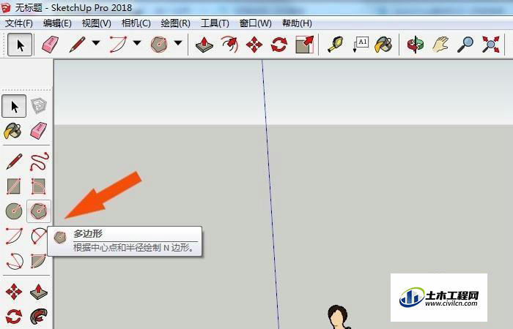Select the arrow tool in left toolset
This screenshot has width=513, height=329.
click(14, 106)
